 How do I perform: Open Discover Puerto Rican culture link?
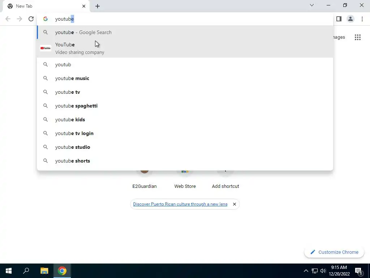click(180, 204)
